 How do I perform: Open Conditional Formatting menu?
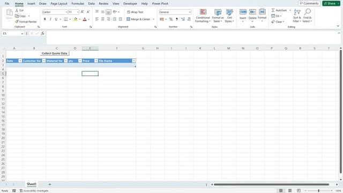pyautogui.click(x=203, y=16)
